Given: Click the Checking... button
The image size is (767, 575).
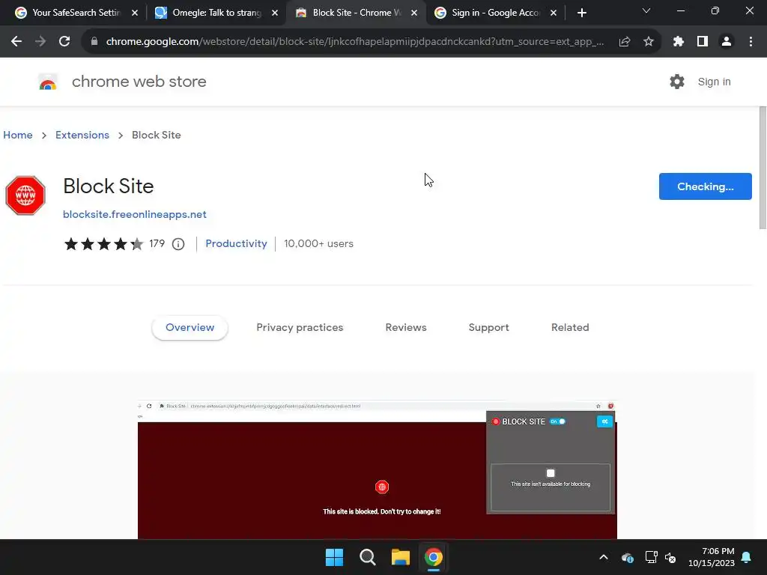Looking at the screenshot, I should tap(706, 186).
